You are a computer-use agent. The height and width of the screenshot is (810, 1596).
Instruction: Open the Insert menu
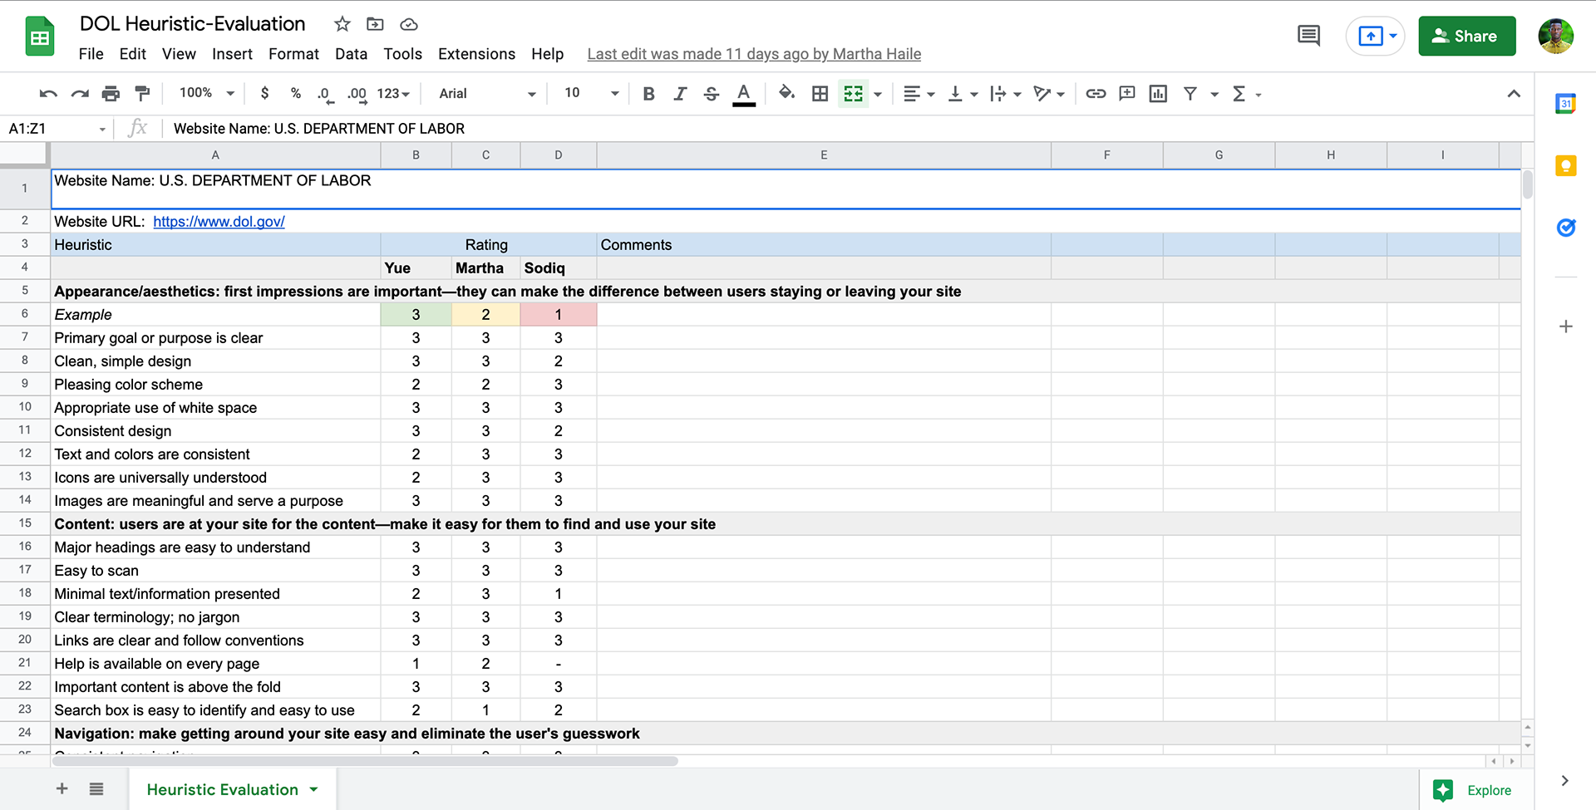point(232,54)
